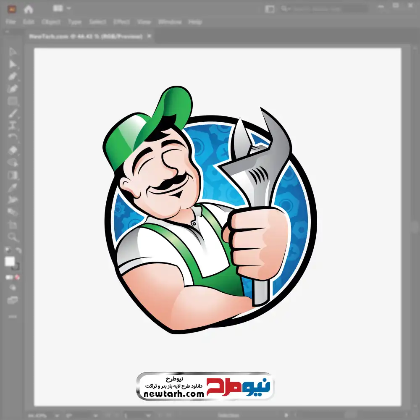Swap fill and stroke colors
Image resolution: width=420 pixels, height=420 pixels.
pos(18,251)
